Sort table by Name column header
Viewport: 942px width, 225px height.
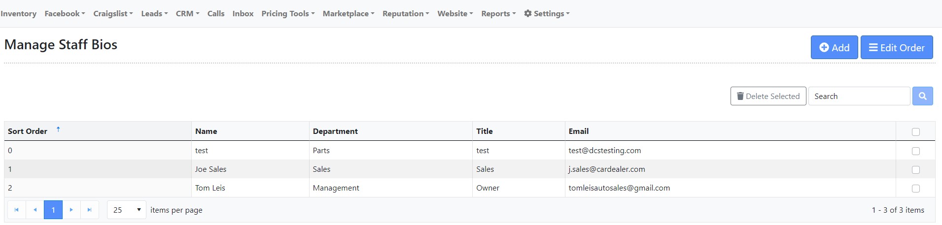click(206, 131)
